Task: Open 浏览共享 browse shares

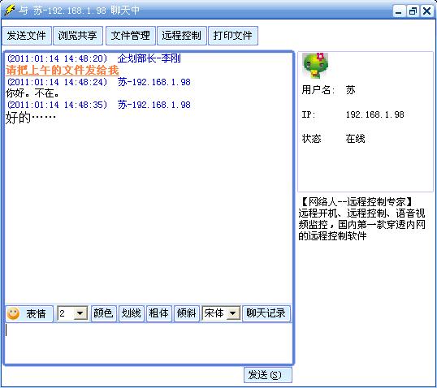Action: click(x=78, y=36)
